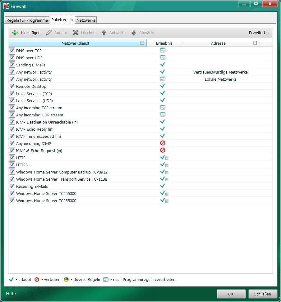Disable the Remote Desktop rule checkbox
Image resolution: width=281 pixels, height=302 pixels.
12,86
